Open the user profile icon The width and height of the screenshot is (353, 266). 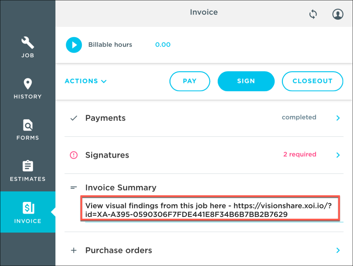[338, 14]
